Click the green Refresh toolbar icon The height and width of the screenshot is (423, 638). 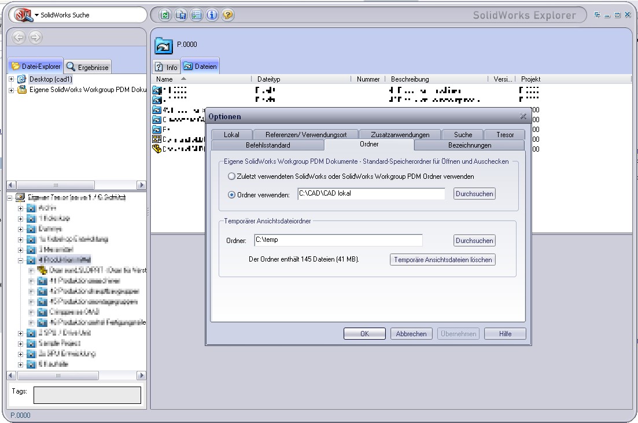tap(165, 15)
